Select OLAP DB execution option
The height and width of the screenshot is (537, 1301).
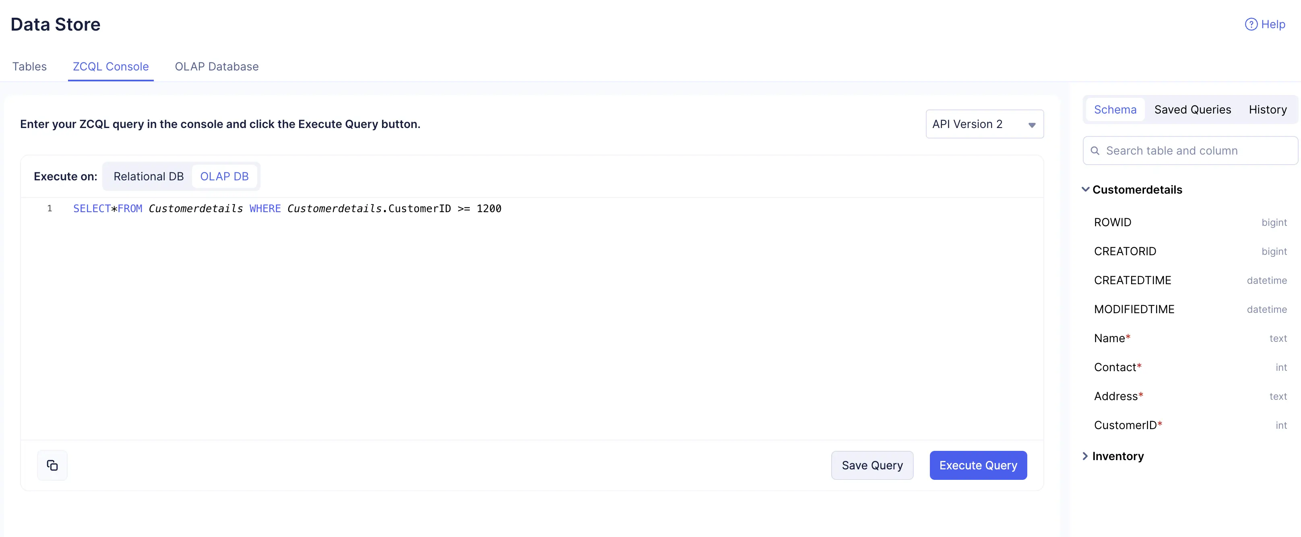[x=224, y=176]
